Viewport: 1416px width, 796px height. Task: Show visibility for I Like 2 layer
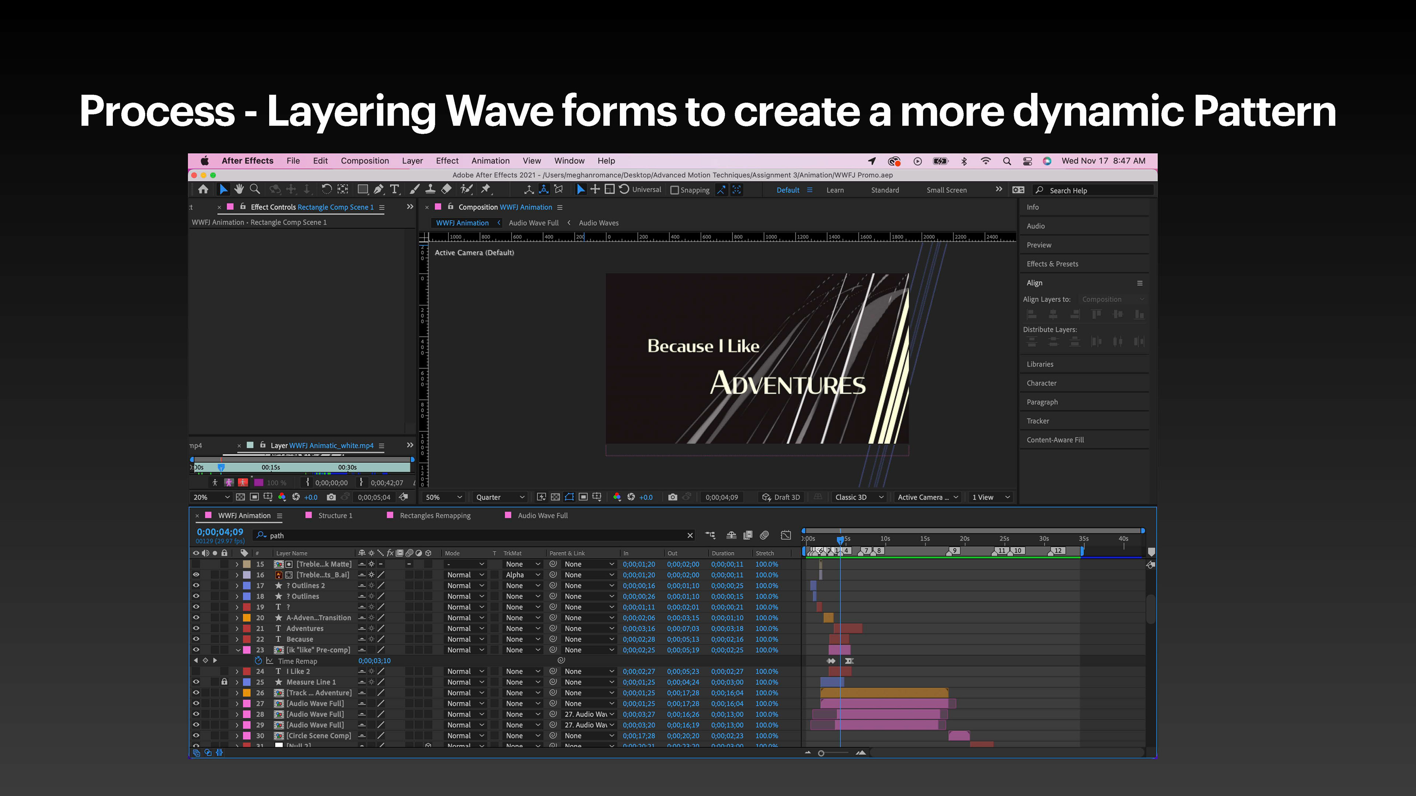196,671
